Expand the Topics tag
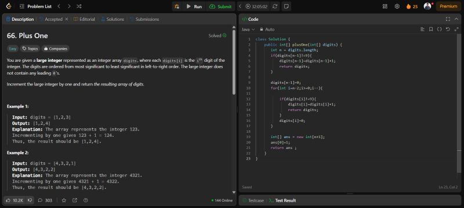 click(30, 49)
